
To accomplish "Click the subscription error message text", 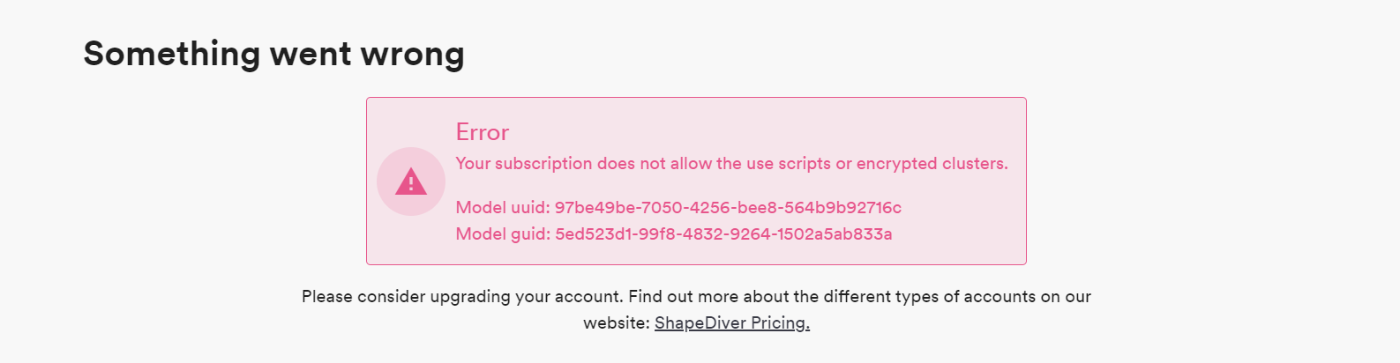I will click(730, 163).
